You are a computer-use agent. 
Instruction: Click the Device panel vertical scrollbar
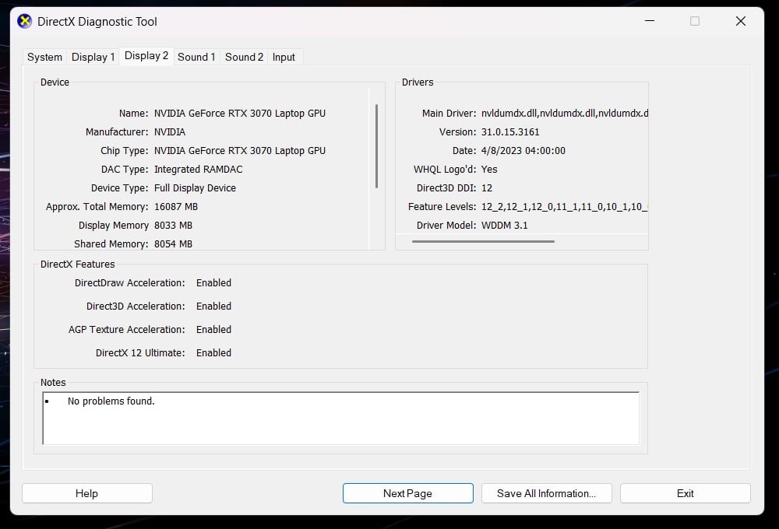click(x=376, y=146)
